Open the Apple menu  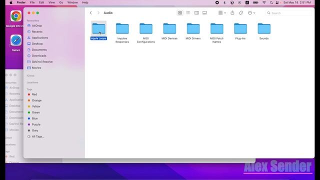tap(11, 2)
